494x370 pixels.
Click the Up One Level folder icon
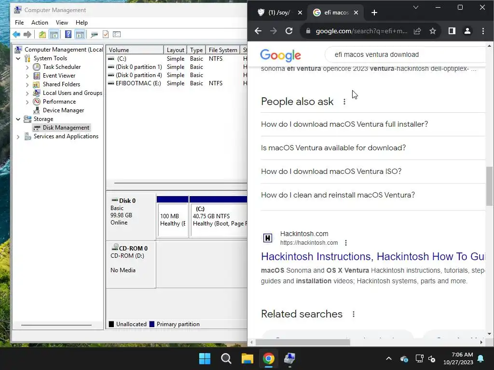pyautogui.click(x=42, y=34)
